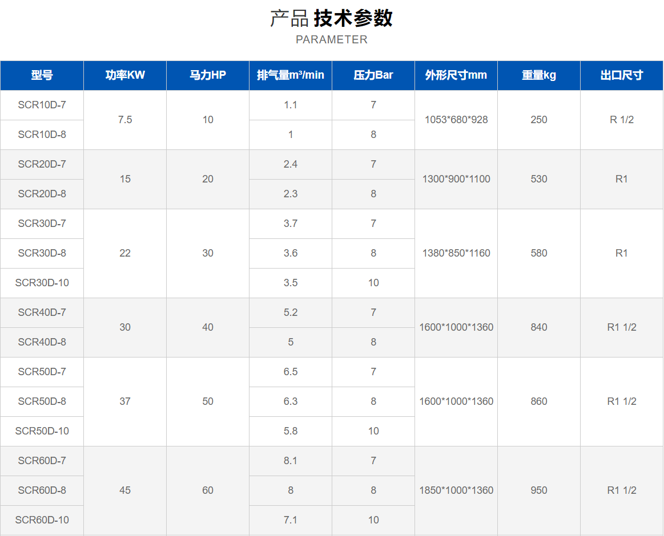This screenshot has height=536, width=664.
Task: Click the SCR30D-10 model cell
Action: (x=42, y=283)
